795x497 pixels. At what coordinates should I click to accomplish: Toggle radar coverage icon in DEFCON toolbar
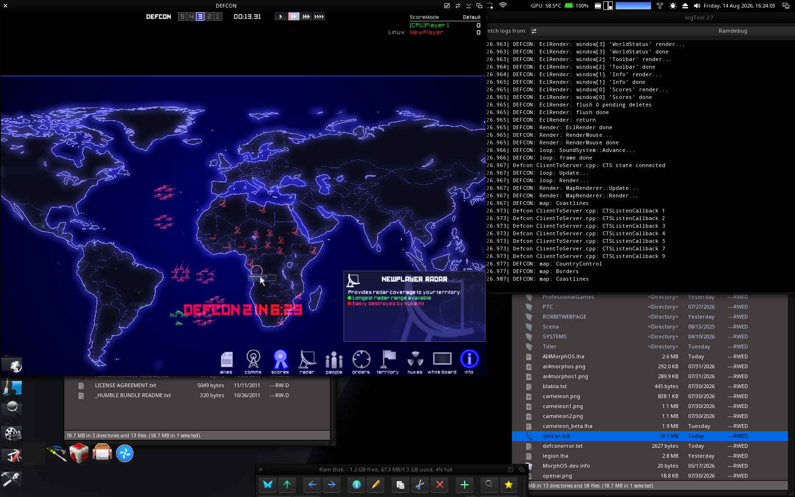[307, 362]
